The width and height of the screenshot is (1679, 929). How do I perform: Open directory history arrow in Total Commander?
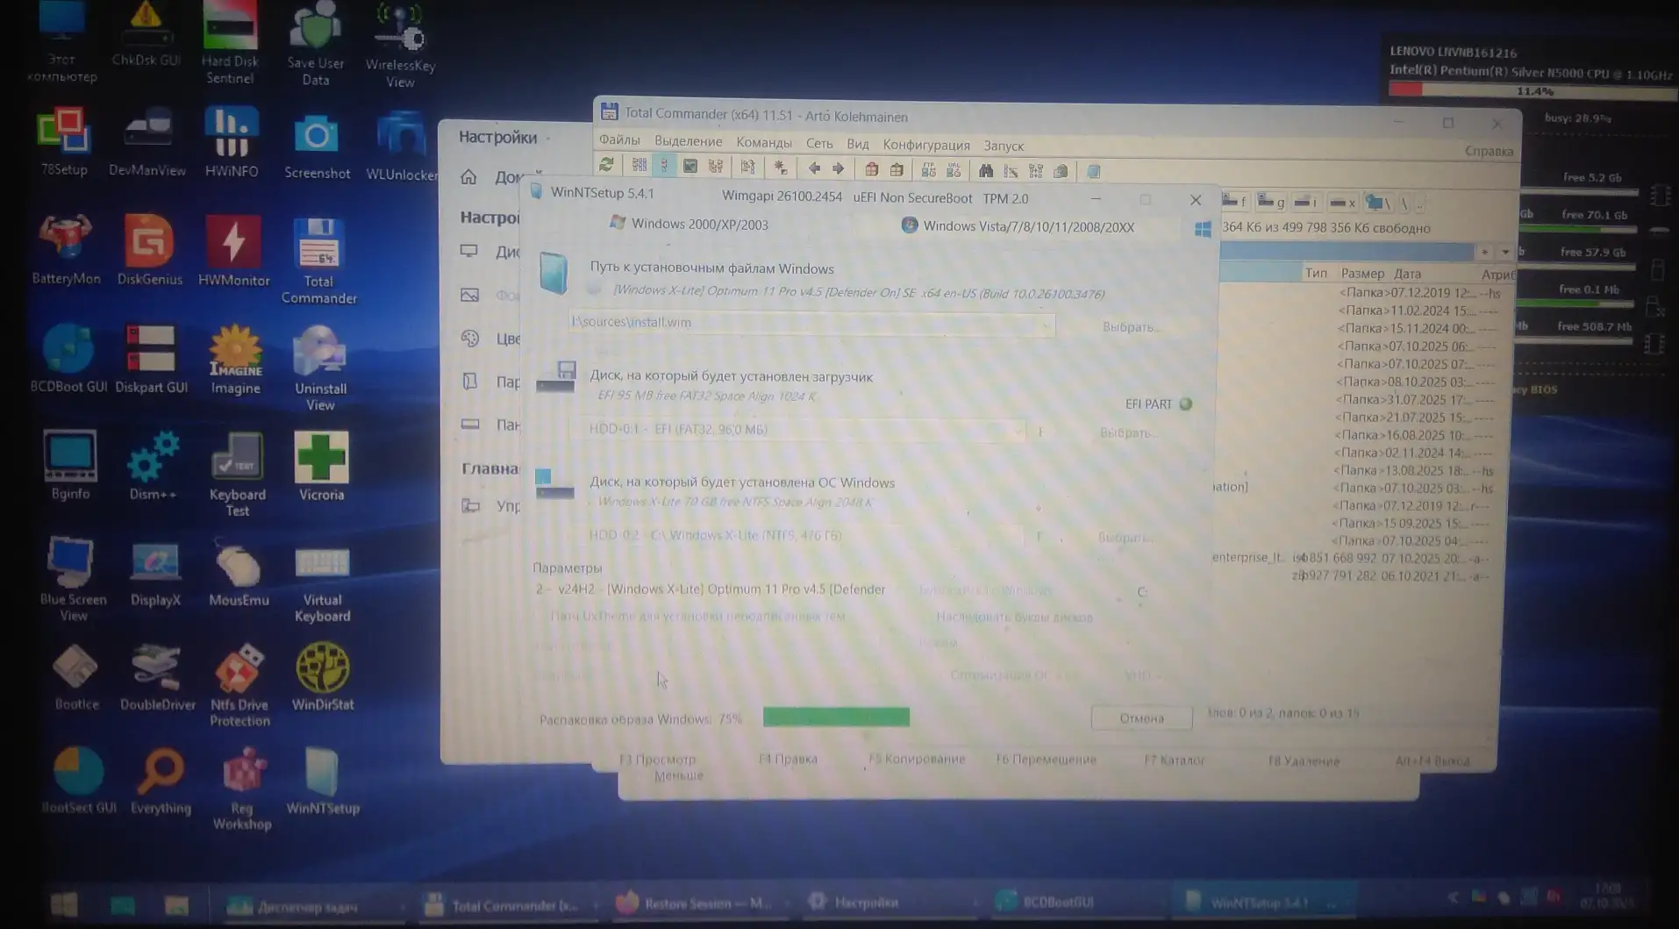point(1505,252)
